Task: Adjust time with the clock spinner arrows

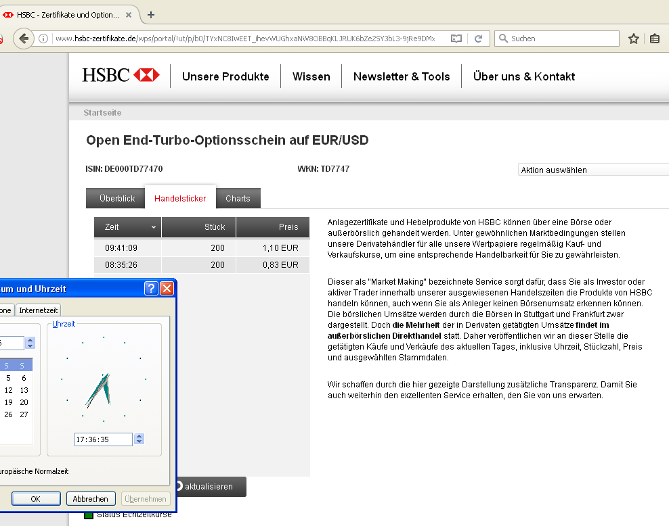Action: 139,439
